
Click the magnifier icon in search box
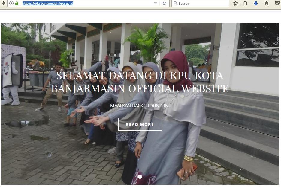point(175,3)
